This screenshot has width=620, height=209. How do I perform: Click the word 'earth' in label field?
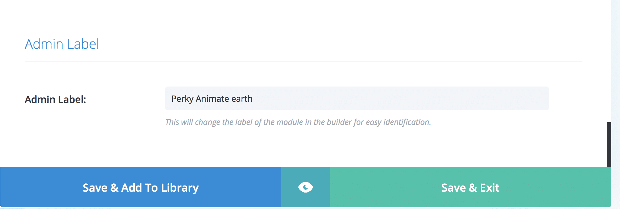pos(242,99)
